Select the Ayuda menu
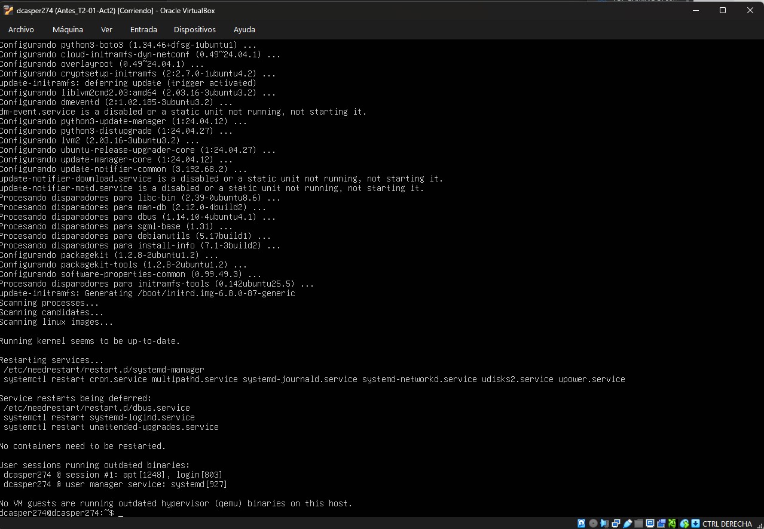 244,29
